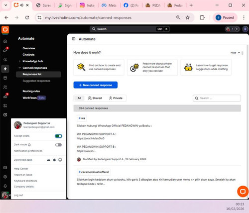The height and width of the screenshot is (213, 249).
Task: Toggle Accept chats switch
Action: point(58,136)
